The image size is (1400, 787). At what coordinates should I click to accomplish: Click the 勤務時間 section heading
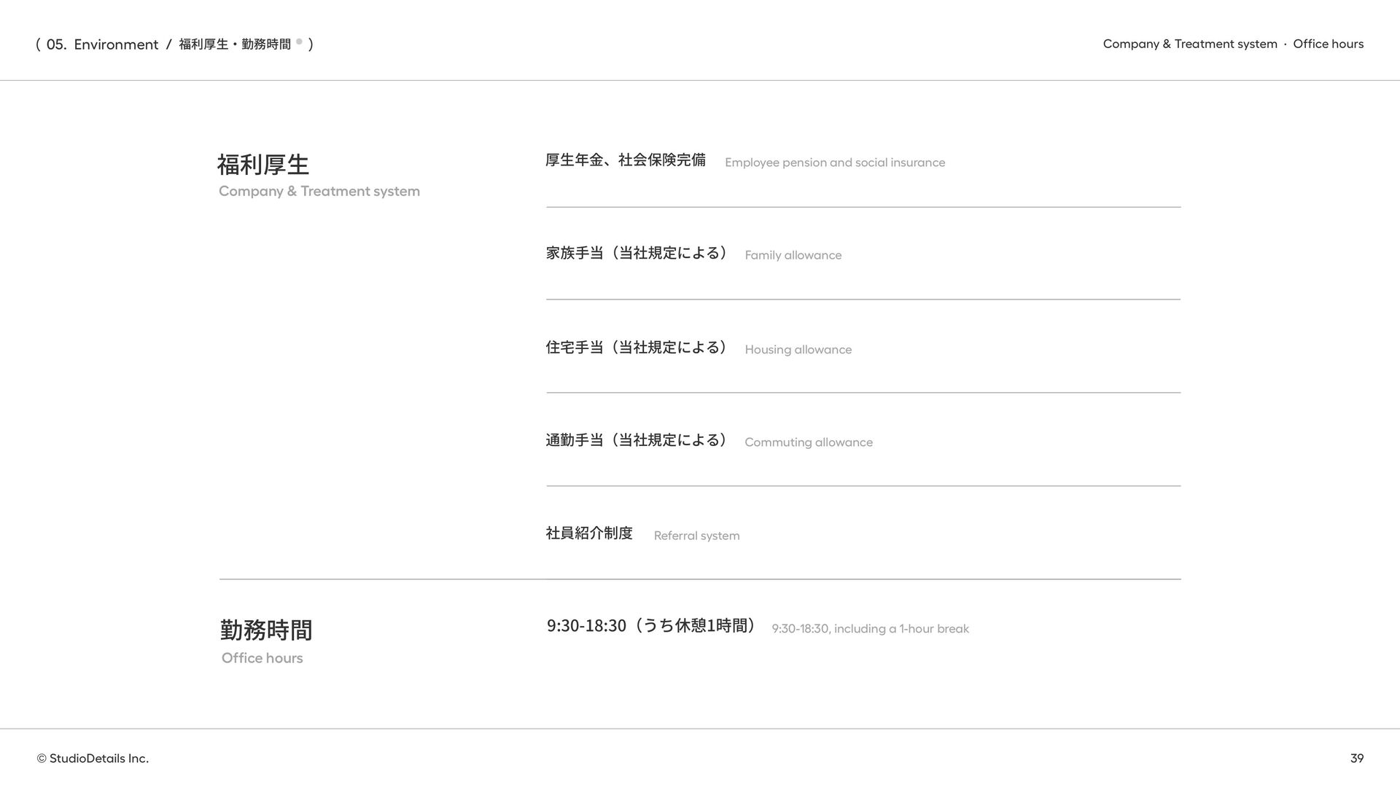[266, 630]
